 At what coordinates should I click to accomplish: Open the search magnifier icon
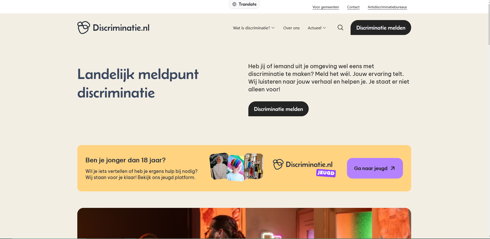(x=341, y=28)
